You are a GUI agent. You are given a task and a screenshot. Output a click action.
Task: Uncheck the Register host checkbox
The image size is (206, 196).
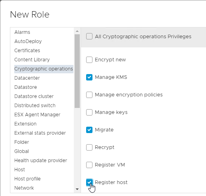point(89,182)
